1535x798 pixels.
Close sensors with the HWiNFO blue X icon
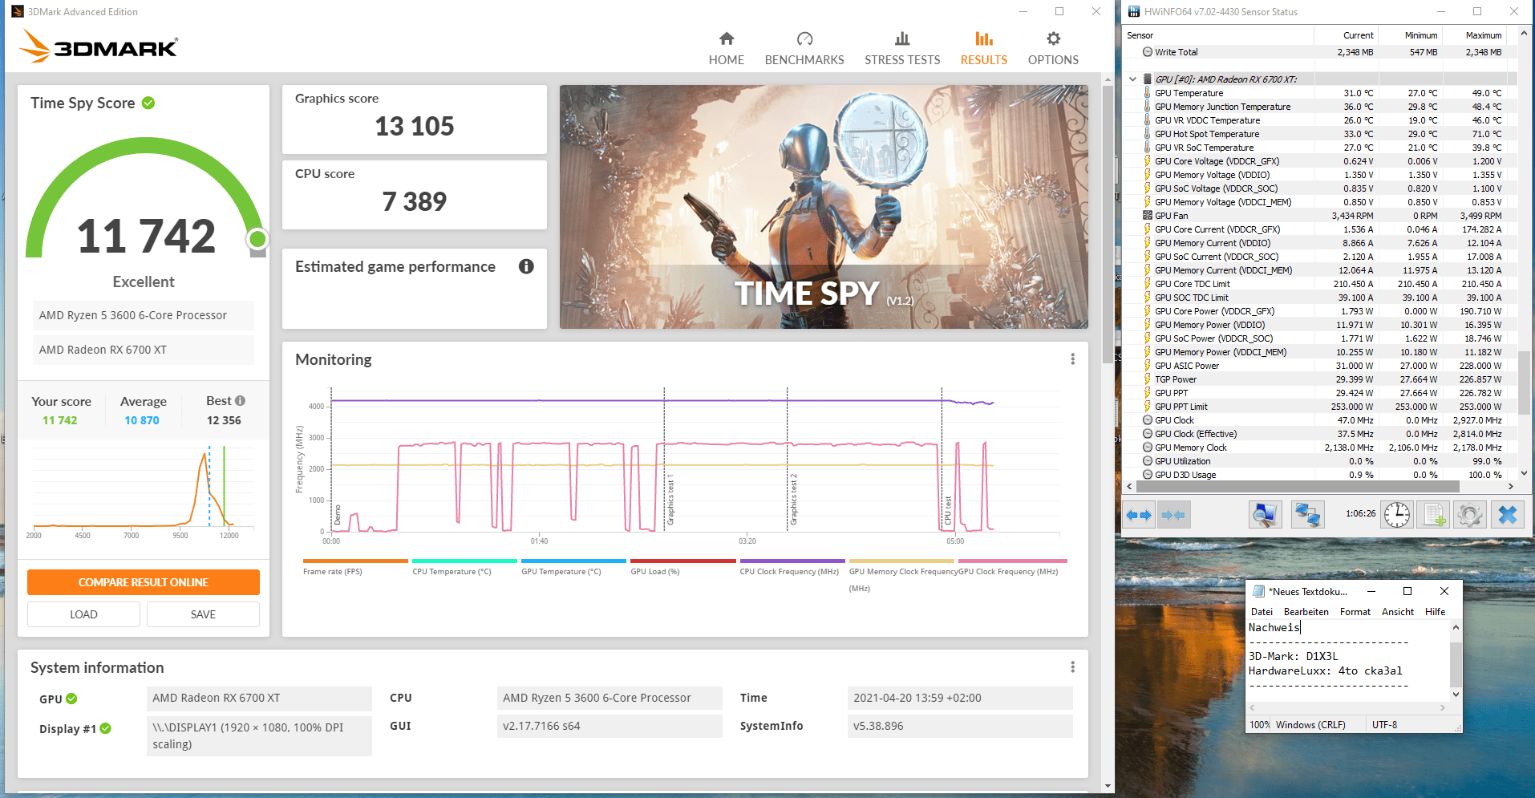click(x=1507, y=514)
